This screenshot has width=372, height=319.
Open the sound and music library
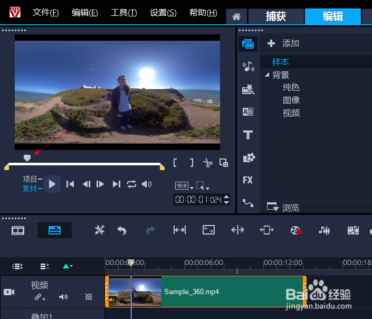(248, 67)
